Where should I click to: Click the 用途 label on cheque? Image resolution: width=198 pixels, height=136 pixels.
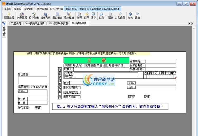coord(67,83)
